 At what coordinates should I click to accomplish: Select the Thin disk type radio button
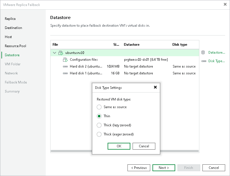(x=99, y=116)
